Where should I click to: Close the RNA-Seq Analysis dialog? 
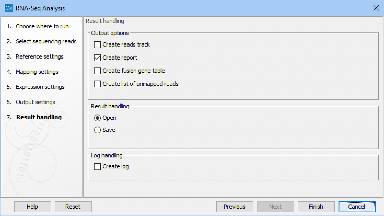[376, 8]
